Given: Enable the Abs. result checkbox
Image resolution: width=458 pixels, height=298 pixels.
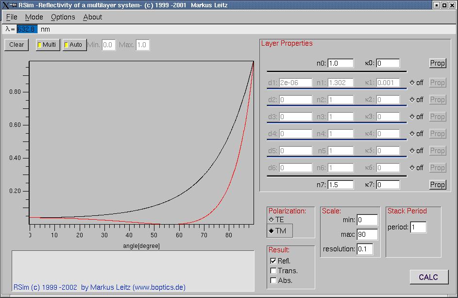Looking at the screenshot, I should tap(273, 280).
